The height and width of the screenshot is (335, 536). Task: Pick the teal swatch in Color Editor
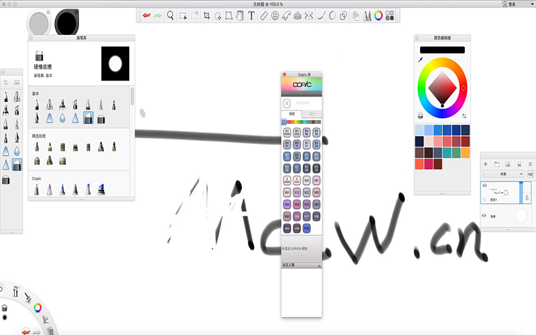pos(447,153)
